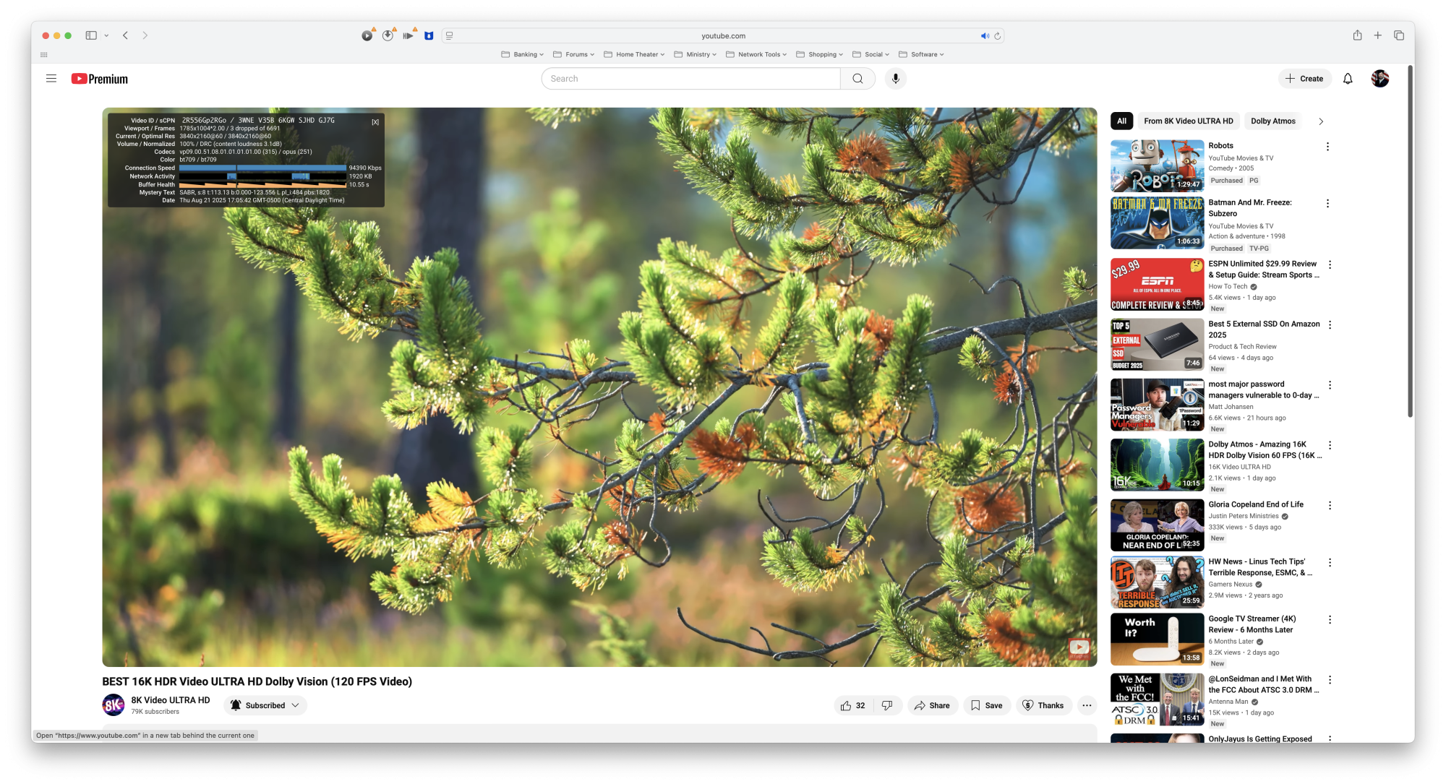Click in the YouTube search field
This screenshot has height=784, width=1446.
coord(690,79)
